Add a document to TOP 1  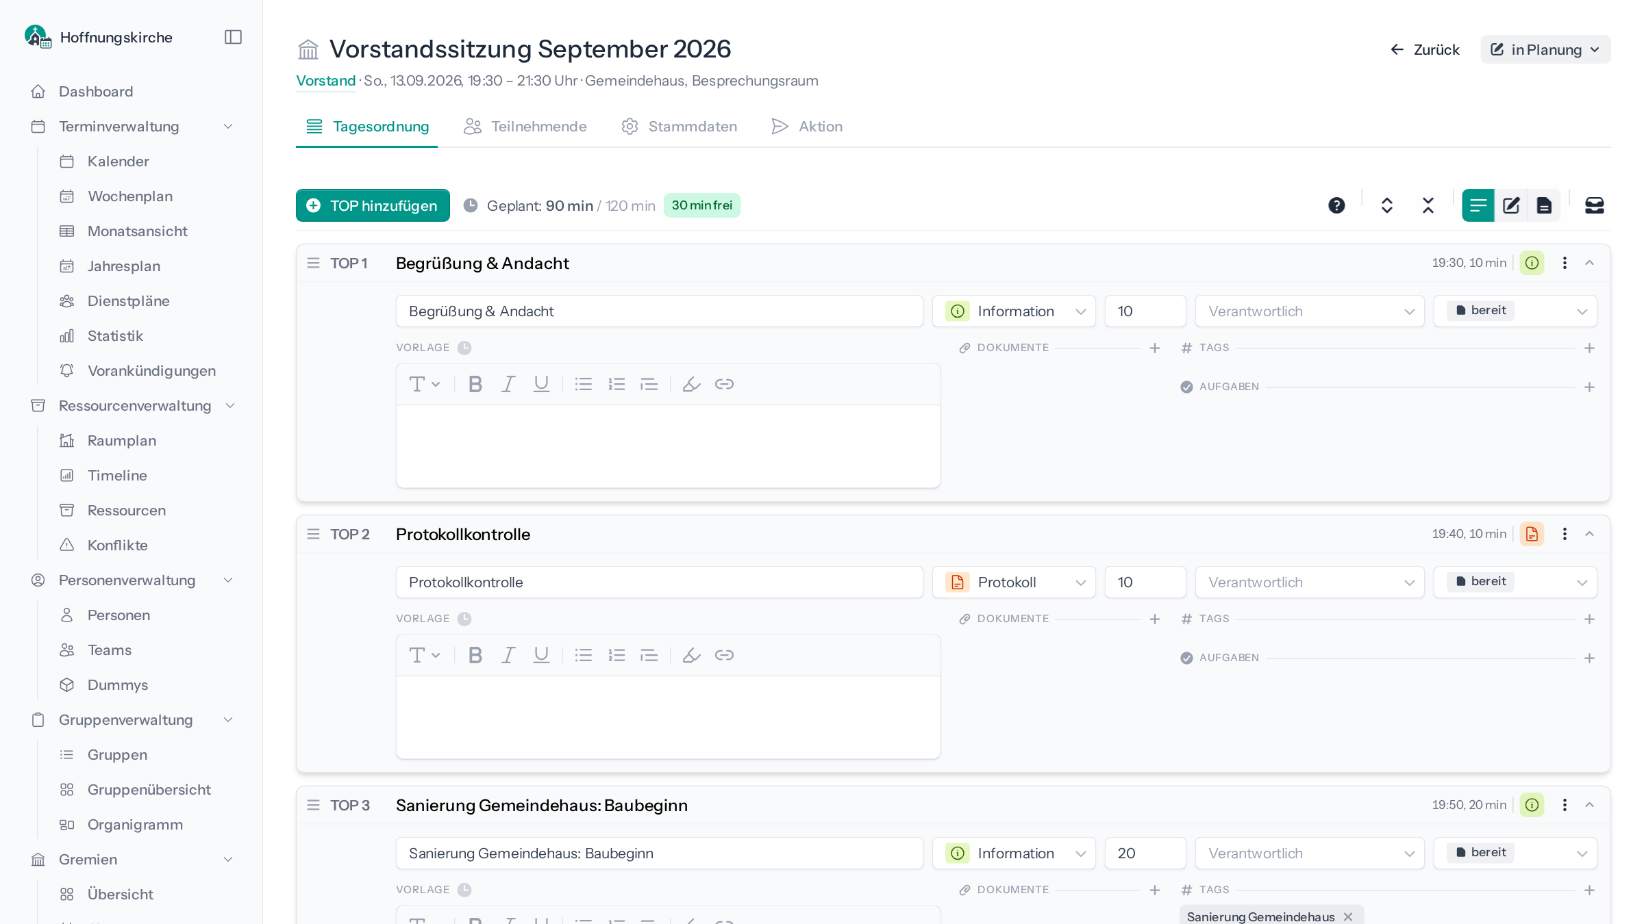coord(1155,348)
